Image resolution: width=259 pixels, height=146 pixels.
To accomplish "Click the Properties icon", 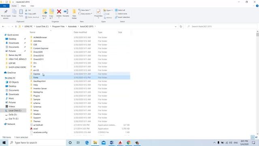I will pos(98,12).
